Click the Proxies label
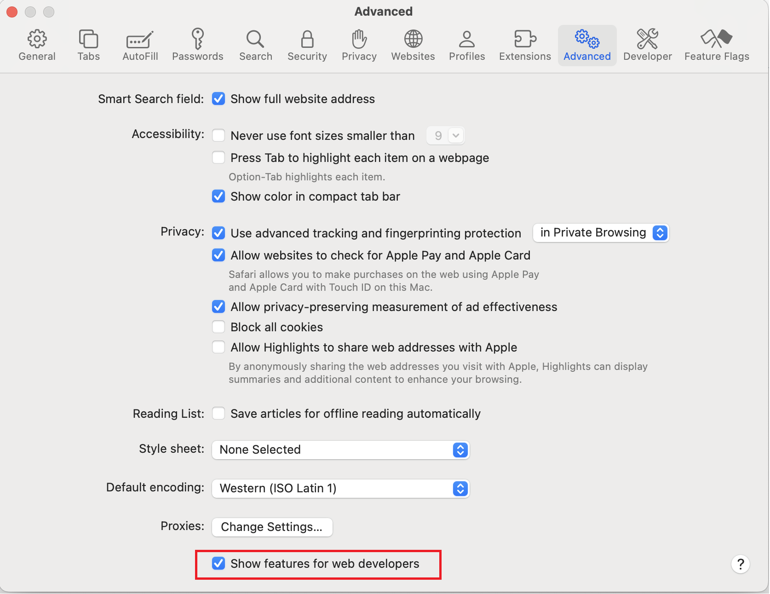The width and height of the screenshot is (770, 594). coord(182,526)
